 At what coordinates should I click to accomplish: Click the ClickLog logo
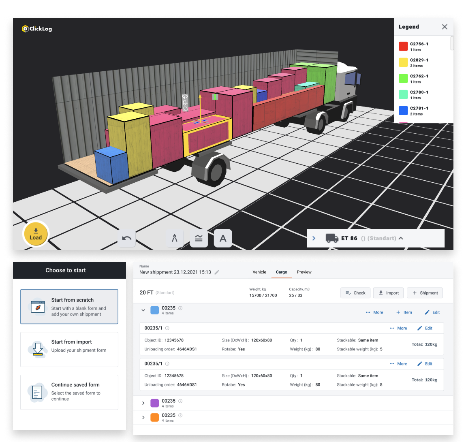[36, 29]
